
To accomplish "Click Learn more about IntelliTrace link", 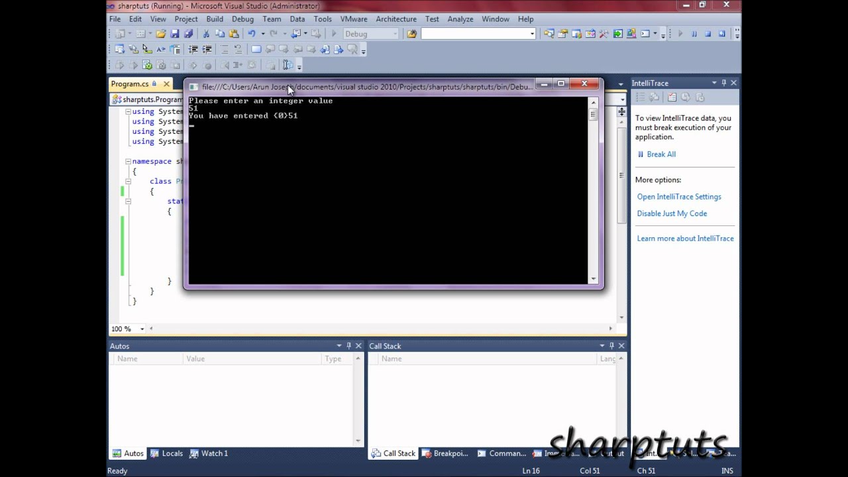I will coord(685,238).
